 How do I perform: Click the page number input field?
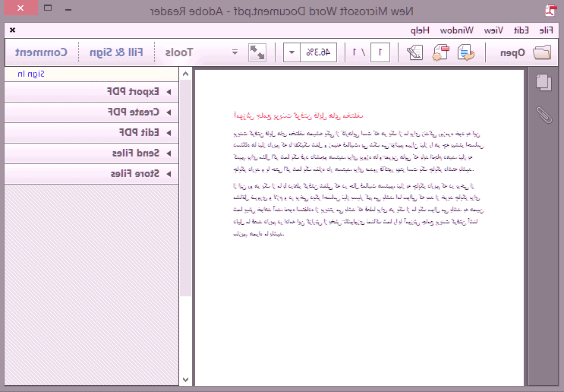(x=380, y=52)
